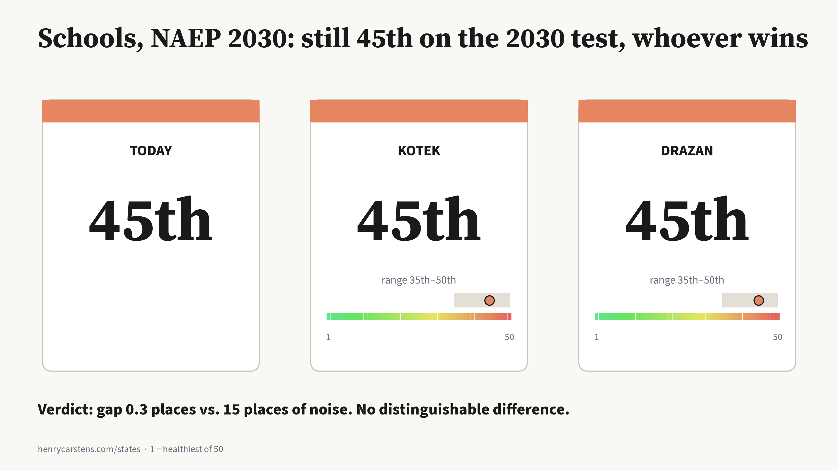
Task: Click the orange marker dot in Drazan card
Action: 759,300
